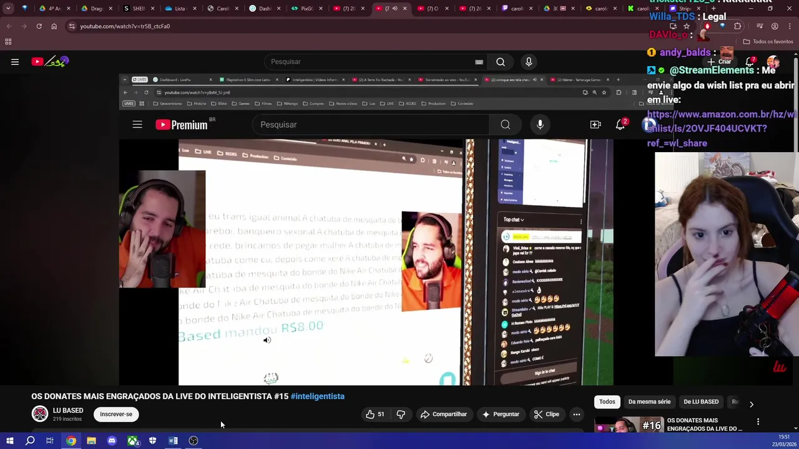
Task: Start voice search with microphone icon
Action: pos(529,62)
